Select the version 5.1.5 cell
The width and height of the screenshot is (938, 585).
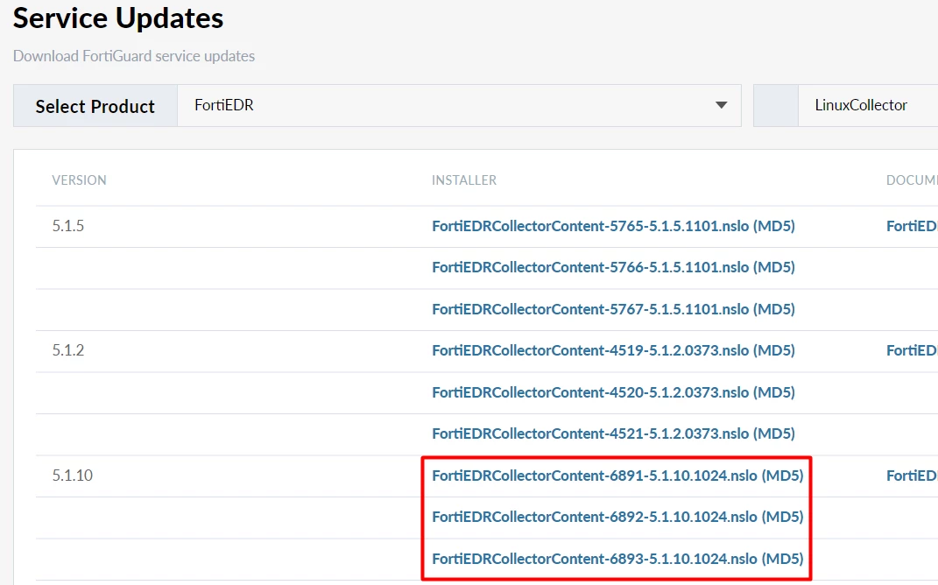coord(67,226)
